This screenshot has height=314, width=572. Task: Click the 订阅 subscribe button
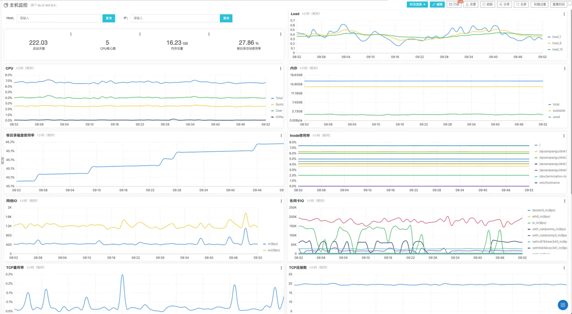454,4
